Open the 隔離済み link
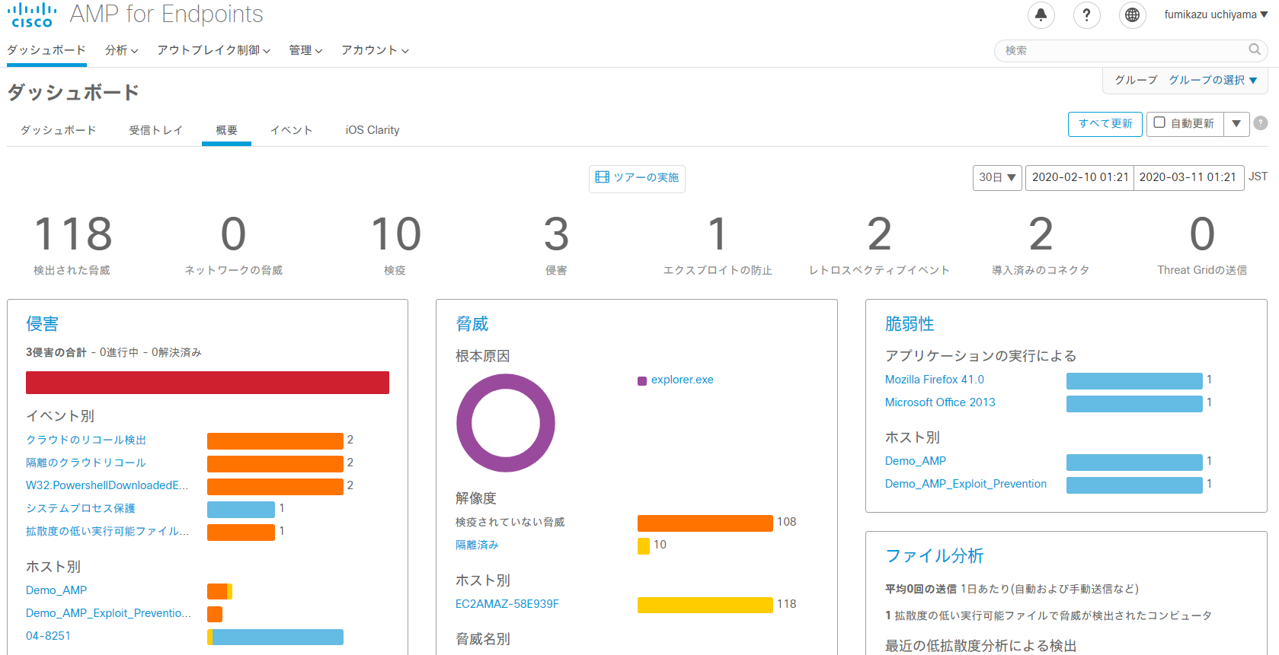Viewport: 1279px width, 655px height. tap(477, 545)
